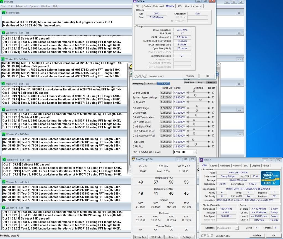Click the Worker #8 Self-Test window icon
The height and width of the screenshot is (239, 283).
pyautogui.click(x=3, y=208)
